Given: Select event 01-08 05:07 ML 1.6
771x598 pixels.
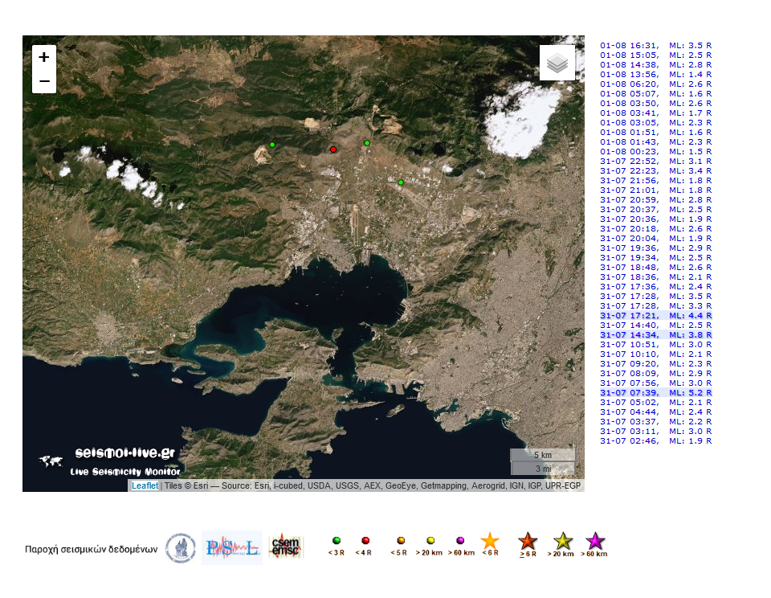Looking at the screenshot, I should pos(656,93).
